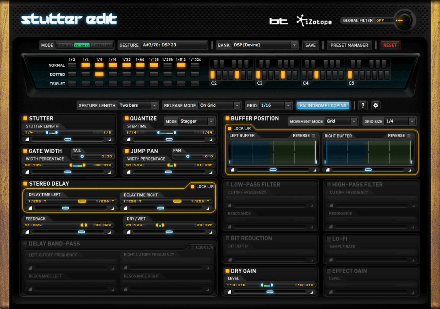Enable the Low-Pass Filter module
This screenshot has height=309, width=440.
tap(227, 184)
